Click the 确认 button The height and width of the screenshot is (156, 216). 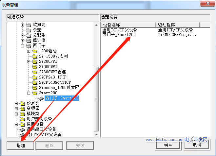(x=168, y=145)
